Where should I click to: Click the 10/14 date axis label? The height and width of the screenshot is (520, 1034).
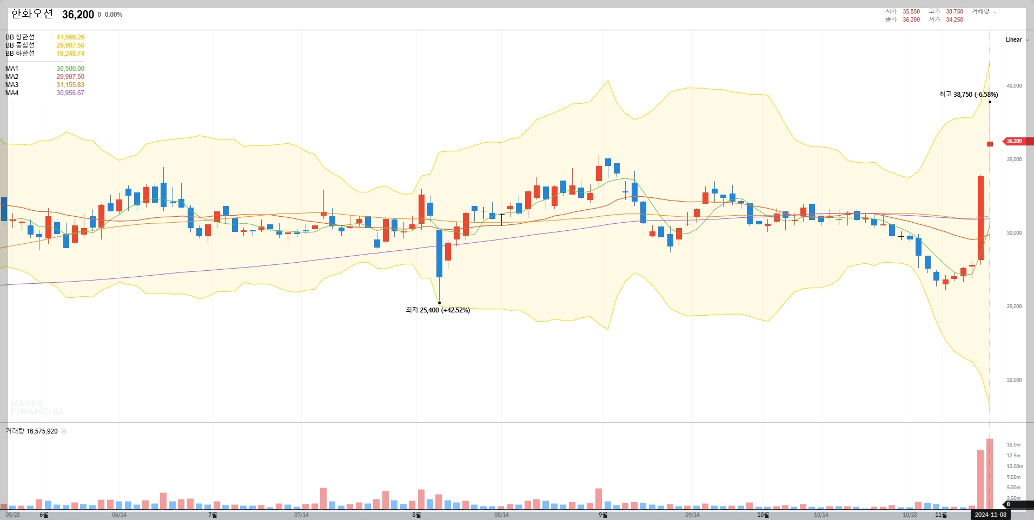coord(821,515)
